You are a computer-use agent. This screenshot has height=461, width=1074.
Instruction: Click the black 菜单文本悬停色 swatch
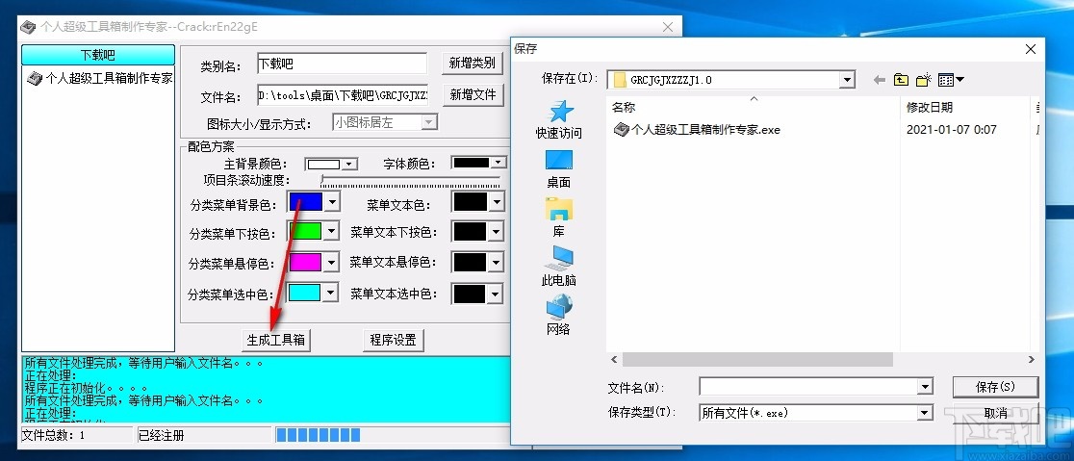pyautogui.click(x=470, y=263)
